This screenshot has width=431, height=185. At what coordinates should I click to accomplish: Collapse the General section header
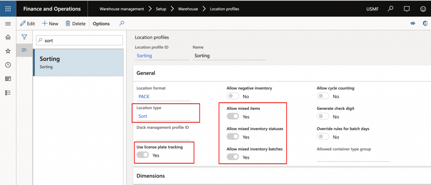[x=146, y=73]
